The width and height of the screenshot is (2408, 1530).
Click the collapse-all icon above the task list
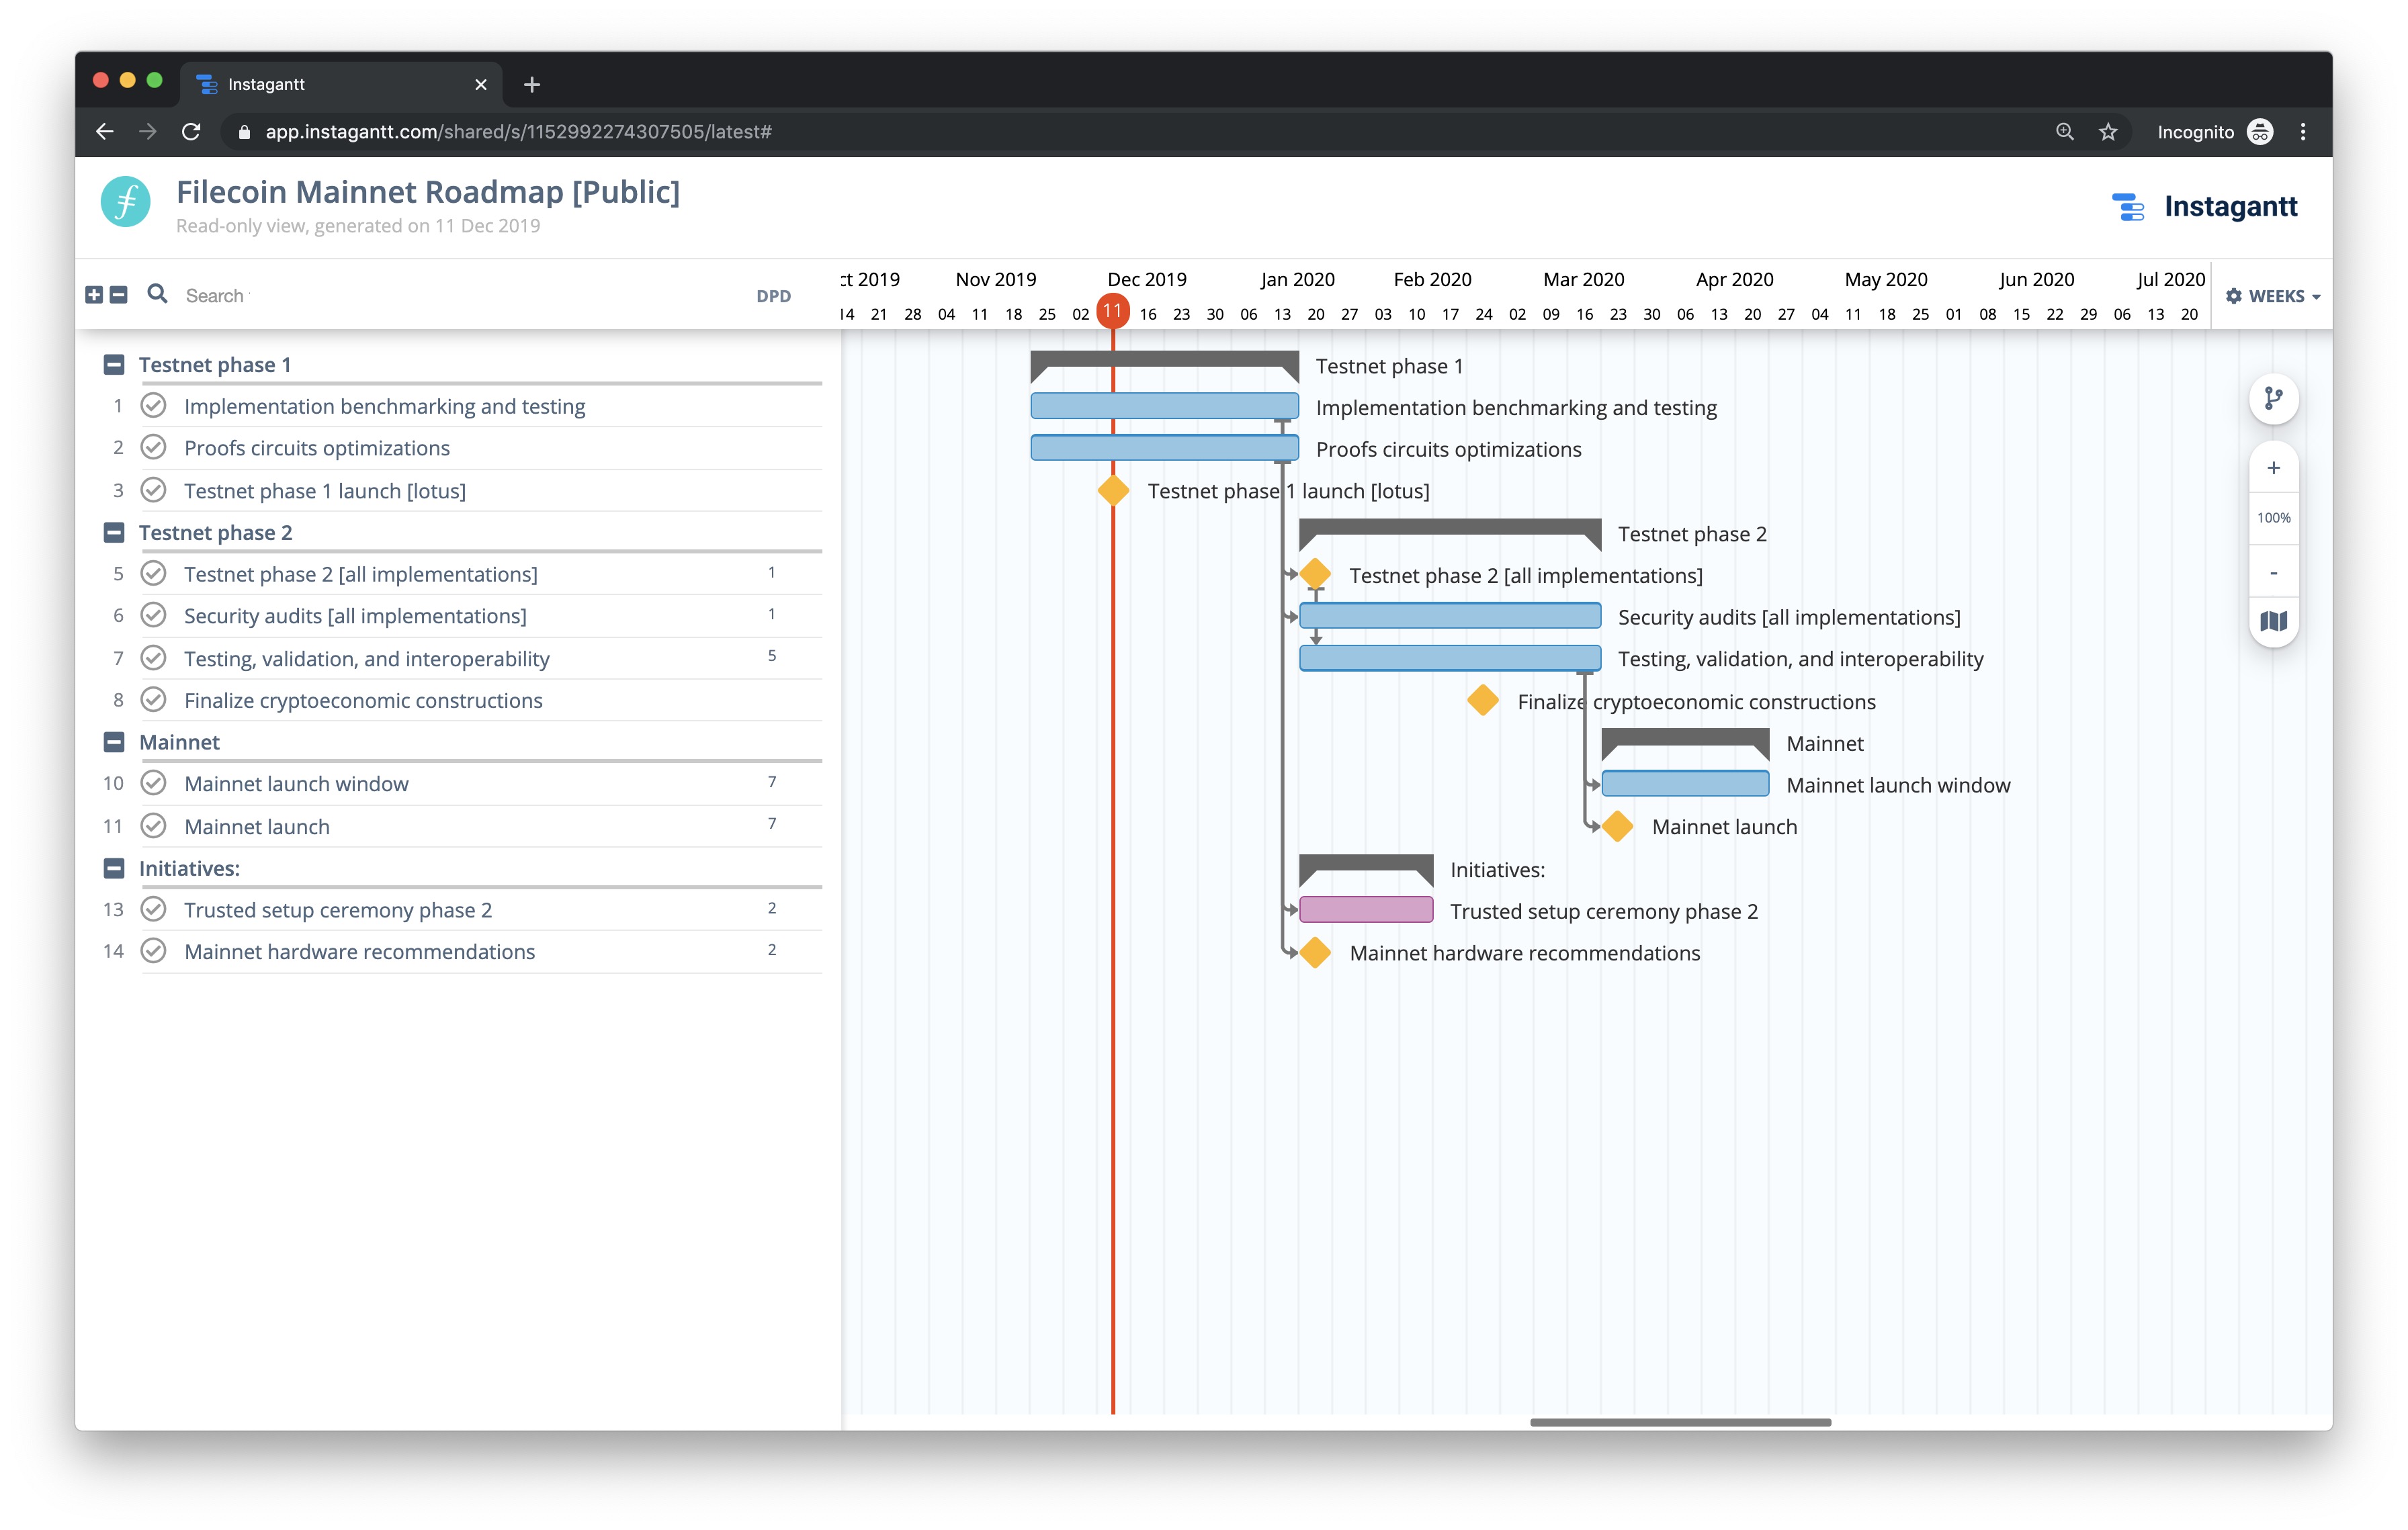click(x=118, y=295)
